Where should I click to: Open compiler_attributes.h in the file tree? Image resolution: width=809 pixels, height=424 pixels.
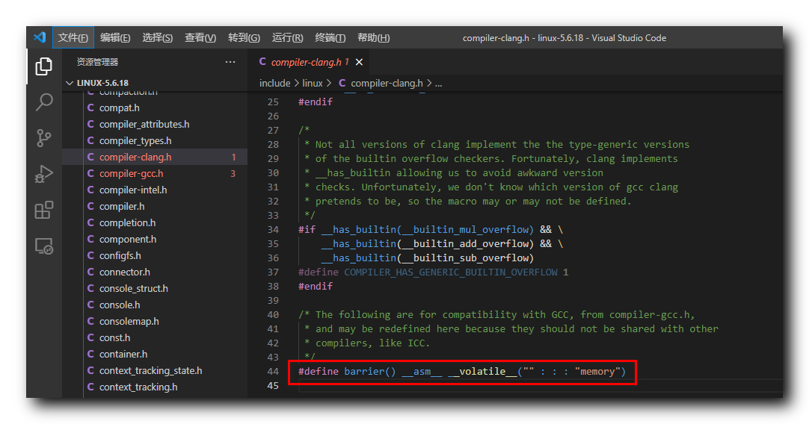pos(144,124)
